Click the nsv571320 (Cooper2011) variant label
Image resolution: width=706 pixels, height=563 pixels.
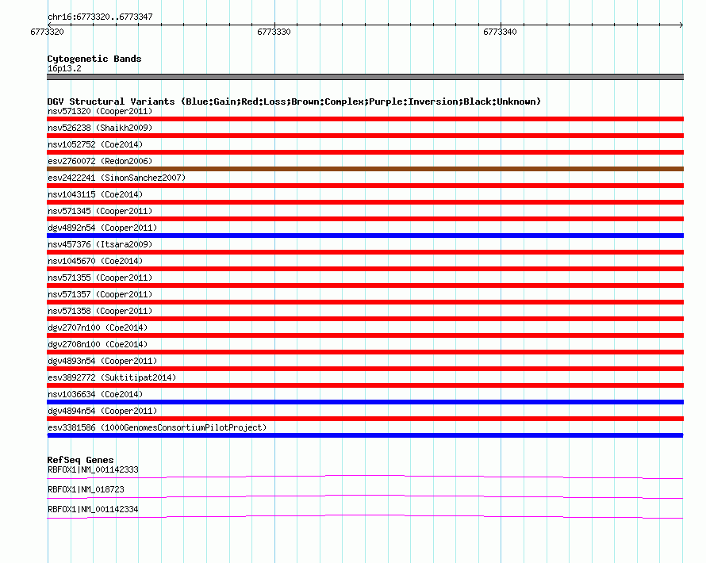point(100,111)
